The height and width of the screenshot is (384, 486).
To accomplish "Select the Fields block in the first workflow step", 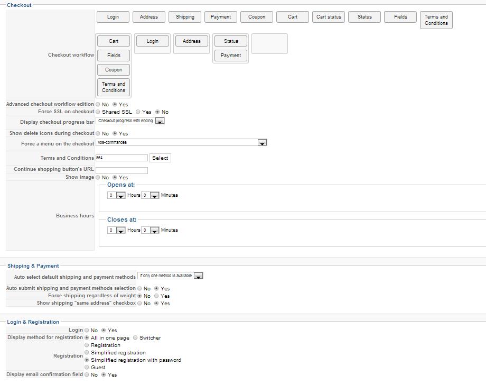I will (x=114, y=56).
